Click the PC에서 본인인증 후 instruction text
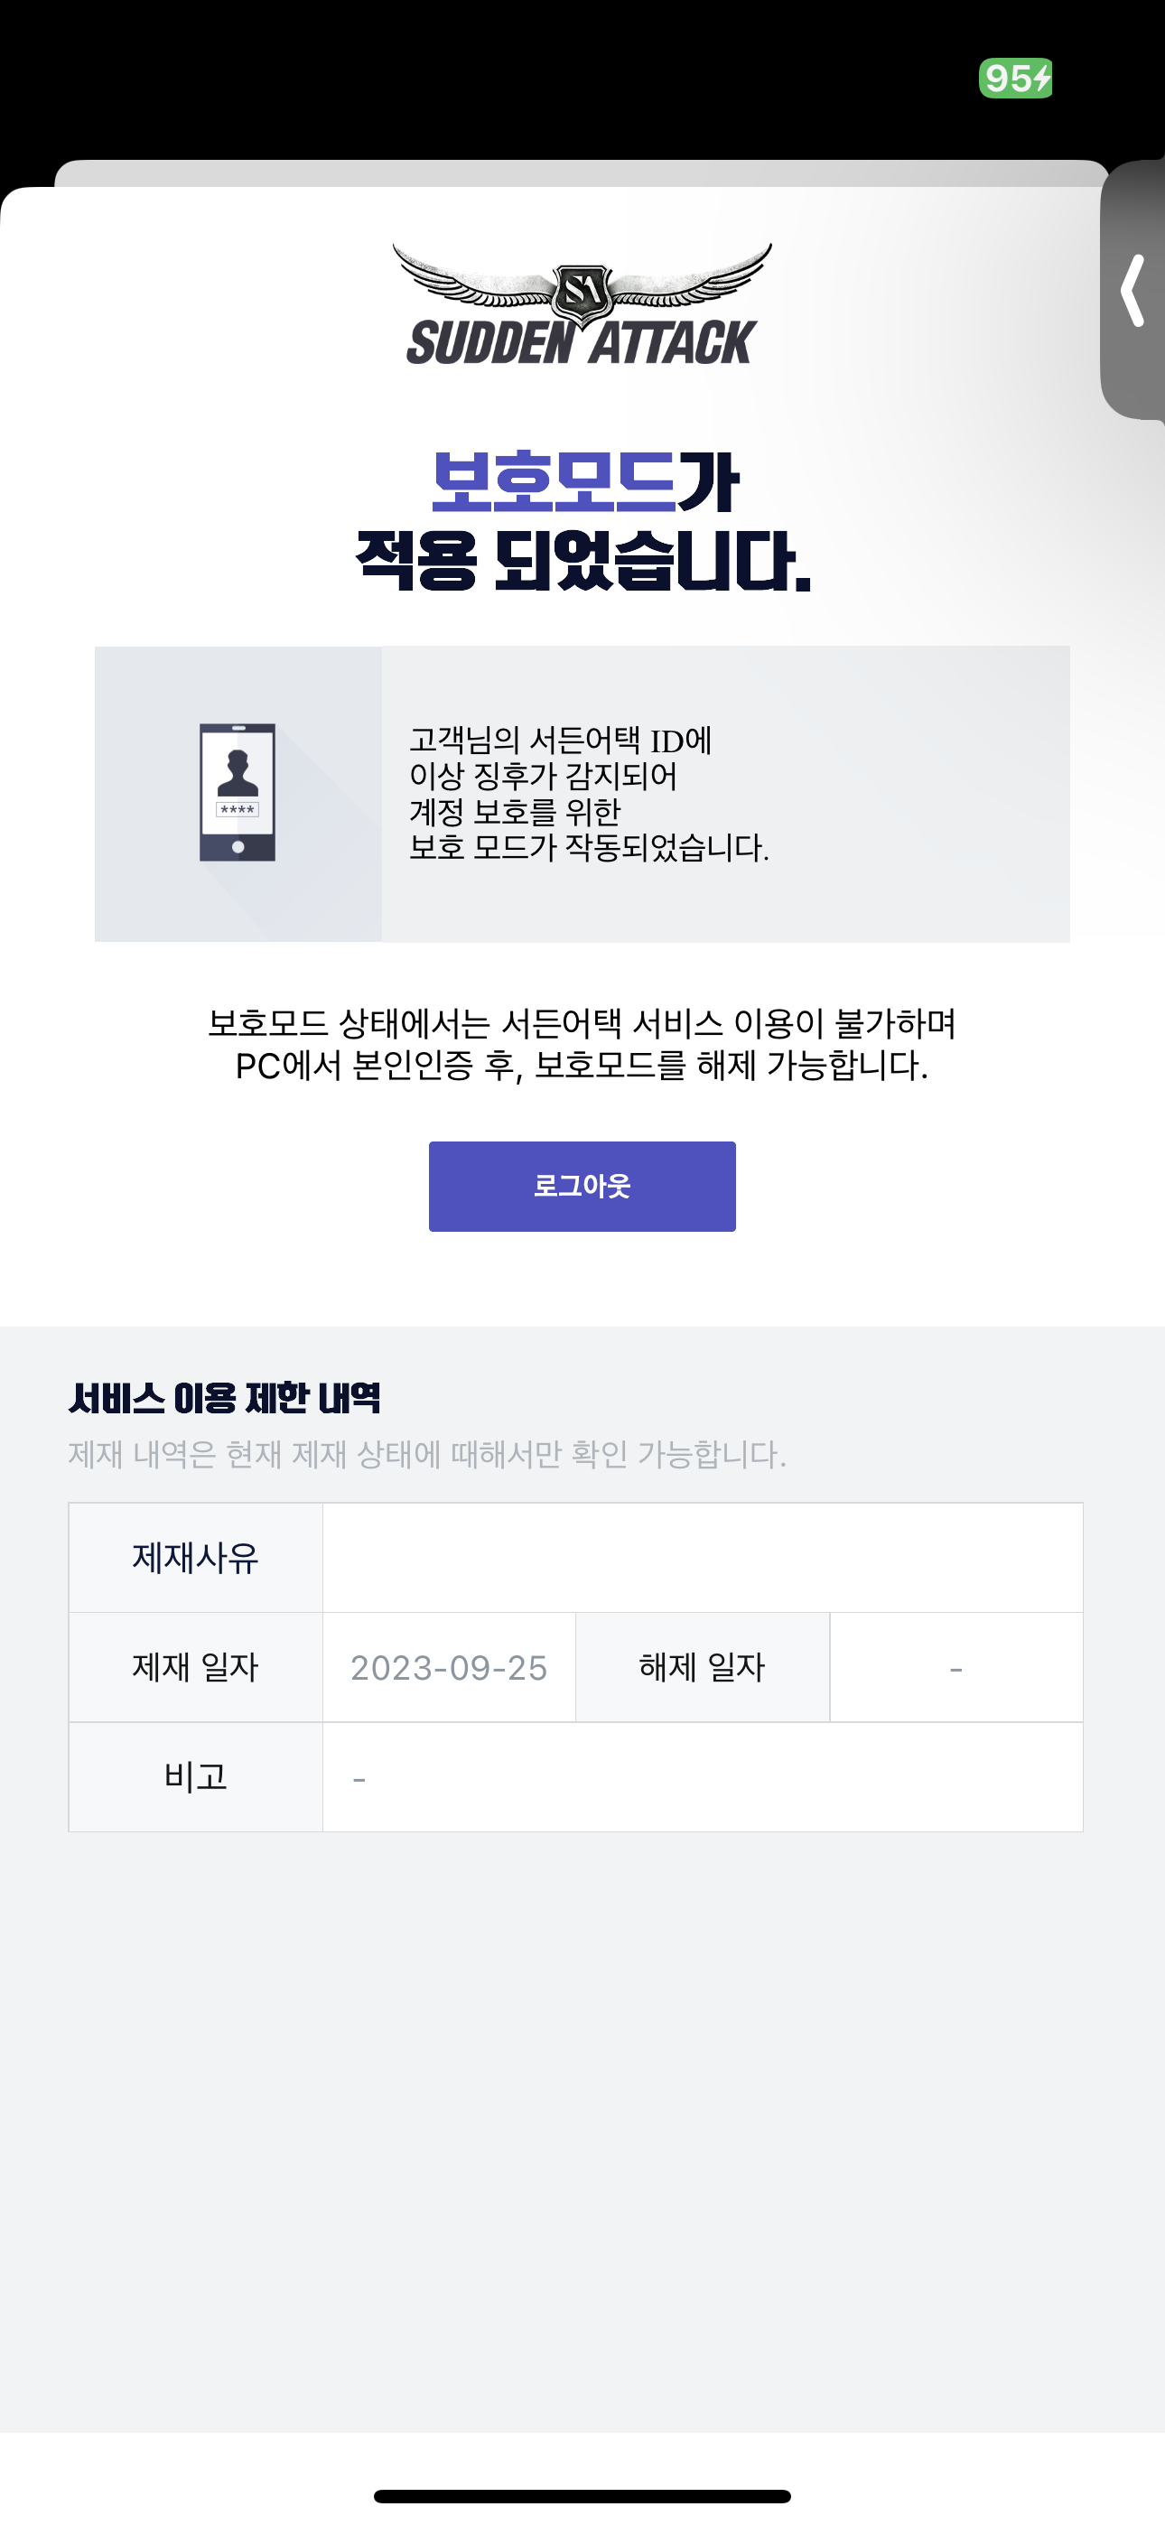Image resolution: width=1165 pixels, height=2525 pixels. 582,1066
